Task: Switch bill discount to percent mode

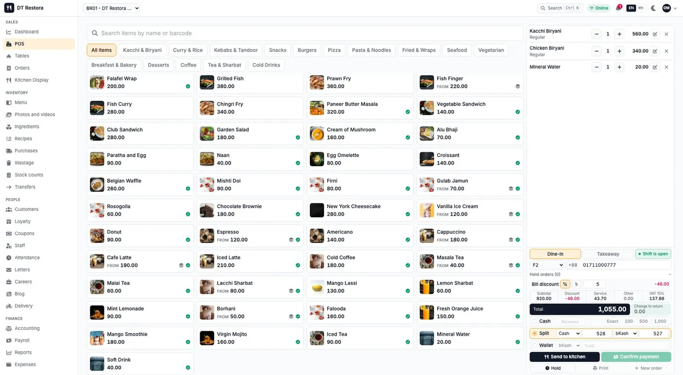Action: [x=565, y=284]
